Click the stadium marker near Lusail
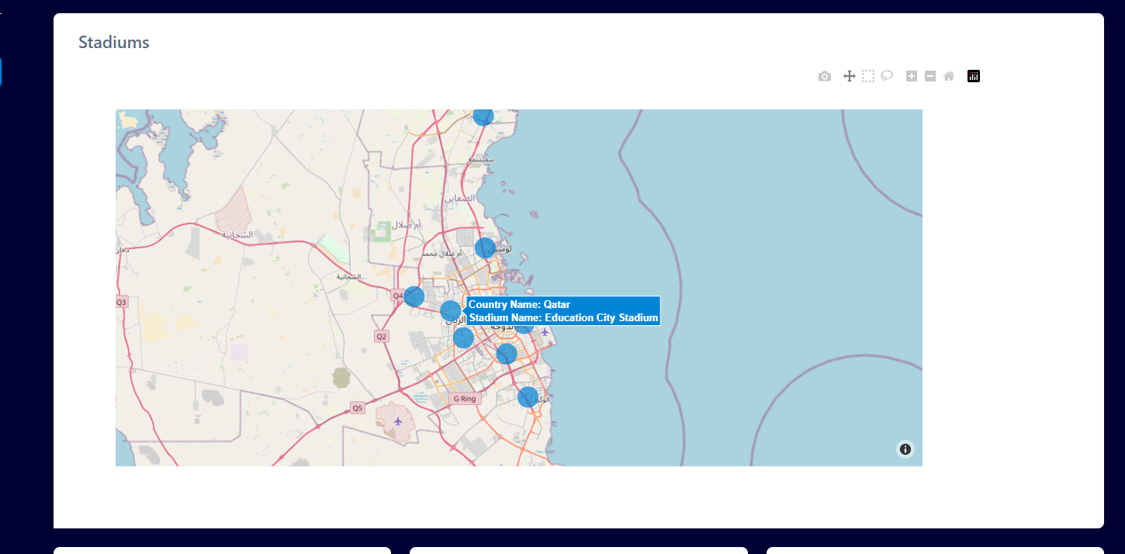The width and height of the screenshot is (1125, 554). pos(486,248)
